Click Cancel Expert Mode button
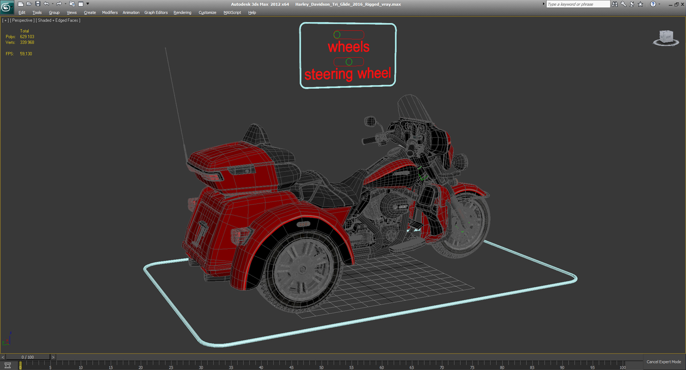The image size is (686, 370). pos(664,362)
